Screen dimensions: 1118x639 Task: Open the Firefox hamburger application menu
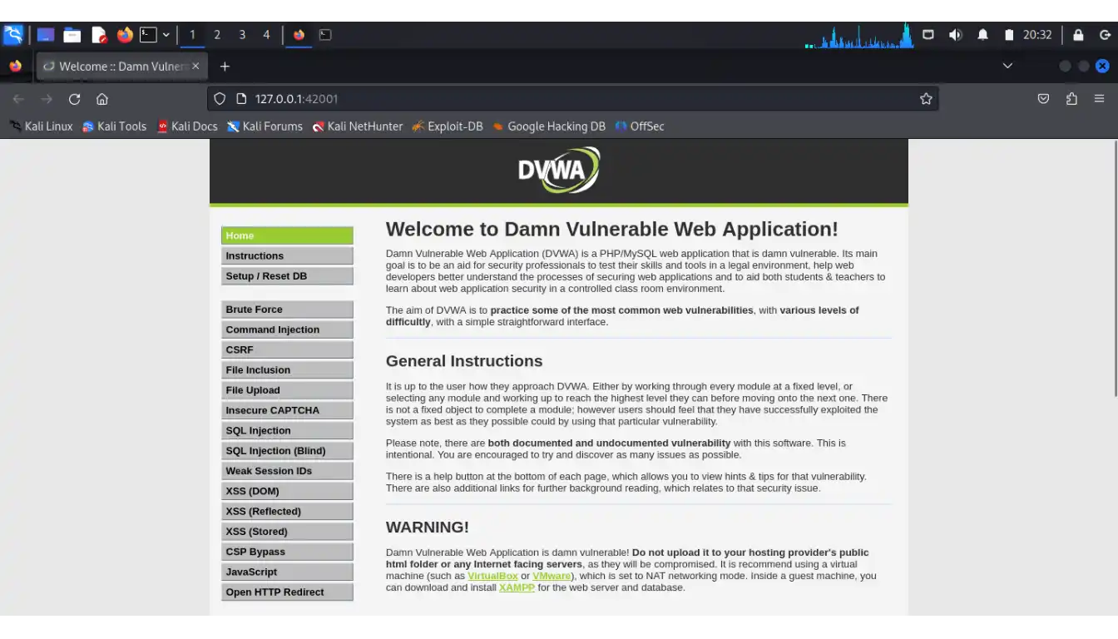click(1099, 99)
